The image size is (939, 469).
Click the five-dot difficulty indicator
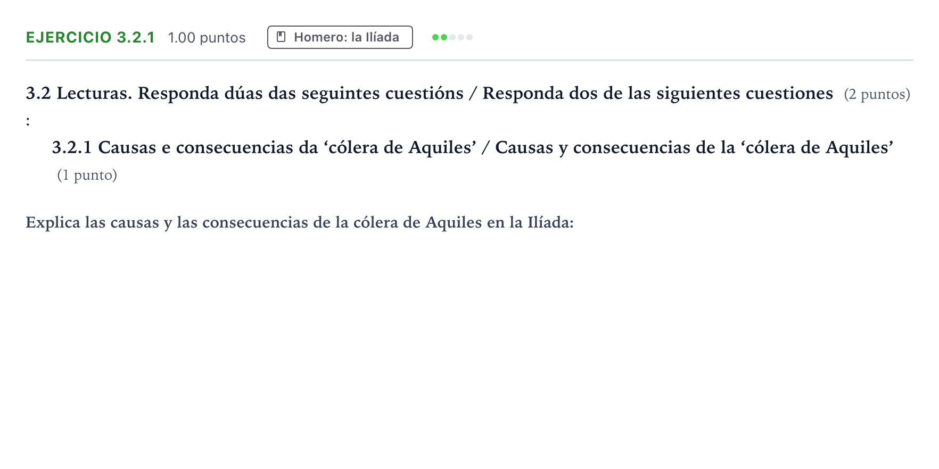tap(452, 37)
